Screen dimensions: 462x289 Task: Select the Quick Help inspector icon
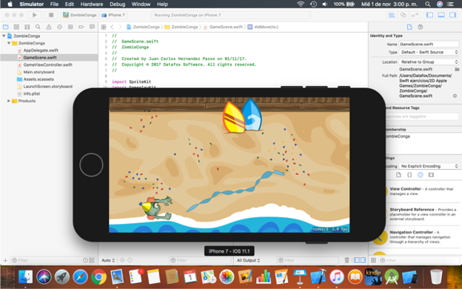point(421,27)
